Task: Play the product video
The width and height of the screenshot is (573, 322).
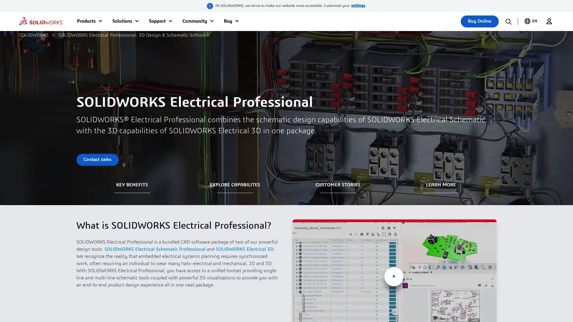Action: [x=394, y=277]
